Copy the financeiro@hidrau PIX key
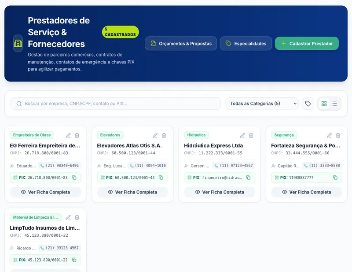352x272 pixels. (x=248, y=178)
